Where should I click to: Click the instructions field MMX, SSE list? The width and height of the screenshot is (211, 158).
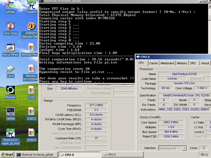[184, 110]
